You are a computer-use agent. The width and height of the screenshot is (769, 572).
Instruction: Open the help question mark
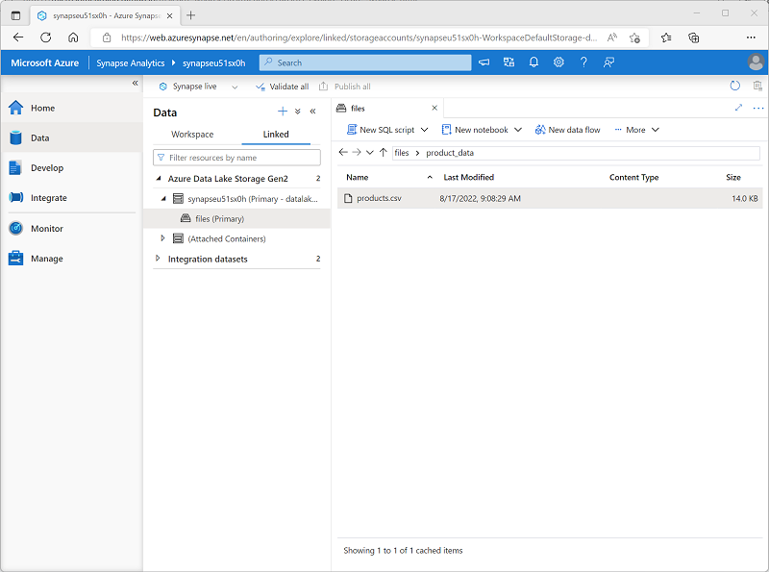(x=583, y=62)
